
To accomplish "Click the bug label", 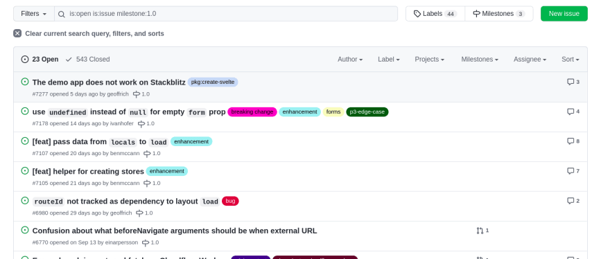I will coord(230,201).
